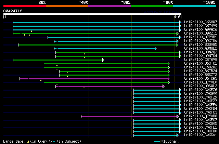Select the cyan ~100% identity color segment
This screenshot has width=219, height=144.
coord(195,6)
